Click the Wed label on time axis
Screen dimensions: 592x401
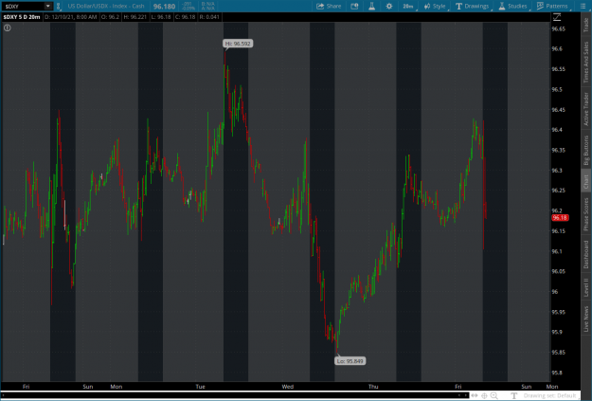288,386
